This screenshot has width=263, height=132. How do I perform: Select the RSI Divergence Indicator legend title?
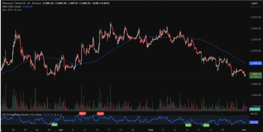tap(22, 114)
